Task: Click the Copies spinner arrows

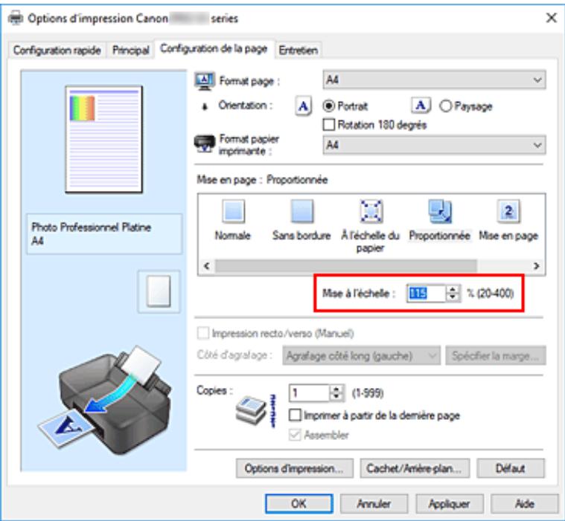Action: pos(336,393)
